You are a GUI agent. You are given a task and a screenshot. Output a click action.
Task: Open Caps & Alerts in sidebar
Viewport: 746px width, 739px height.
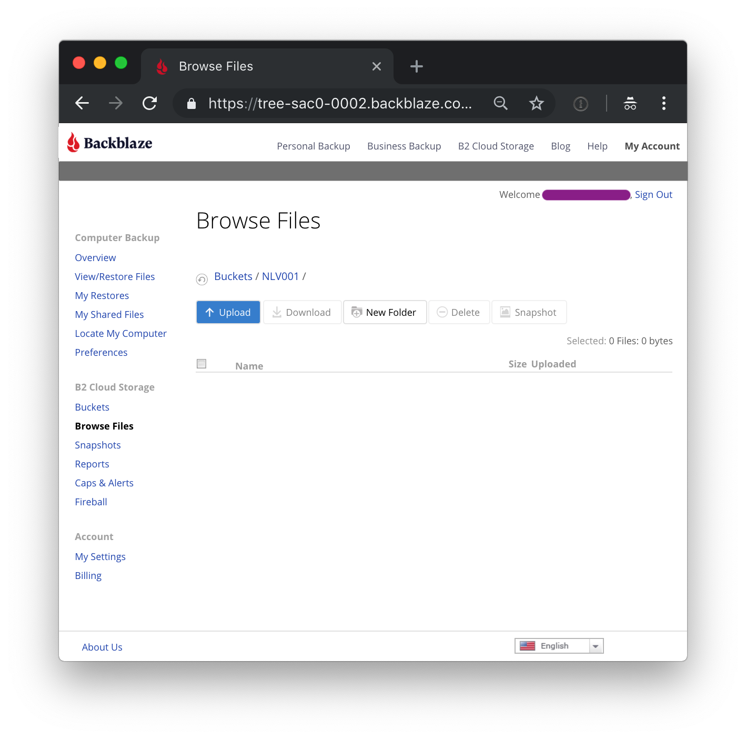[104, 483]
